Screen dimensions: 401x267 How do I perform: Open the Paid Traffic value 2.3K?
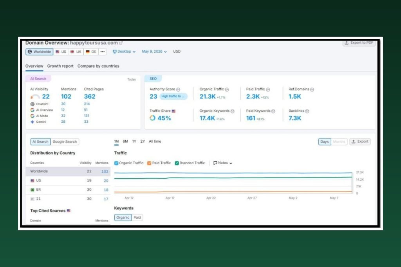[x=253, y=97]
